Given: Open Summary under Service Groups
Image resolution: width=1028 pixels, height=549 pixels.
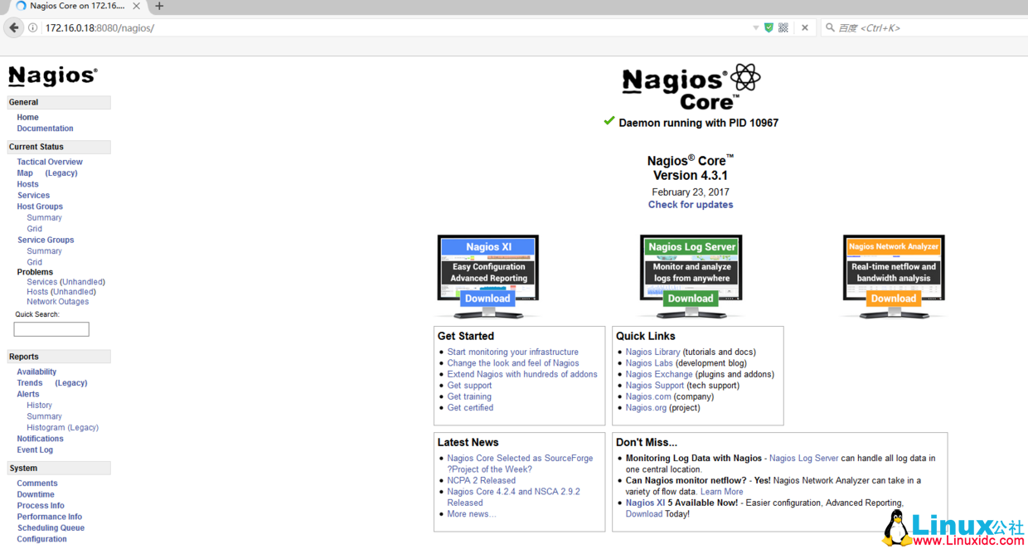Looking at the screenshot, I should pos(44,251).
